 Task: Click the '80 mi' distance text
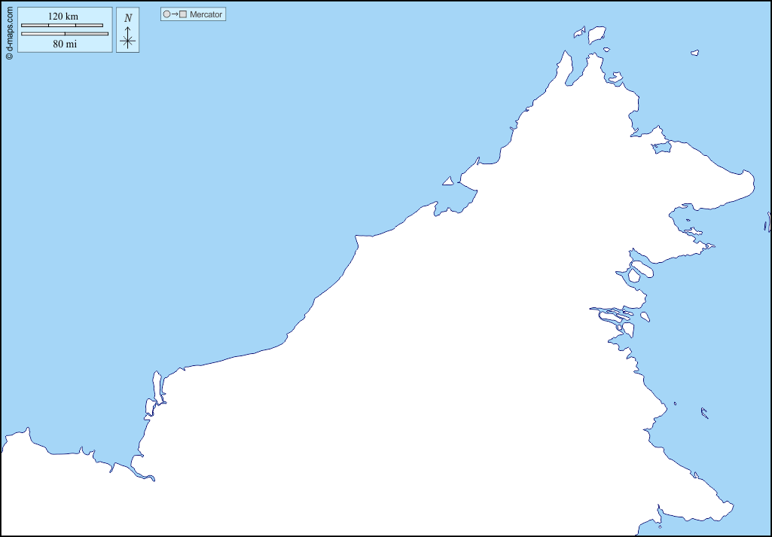(65, 44)
